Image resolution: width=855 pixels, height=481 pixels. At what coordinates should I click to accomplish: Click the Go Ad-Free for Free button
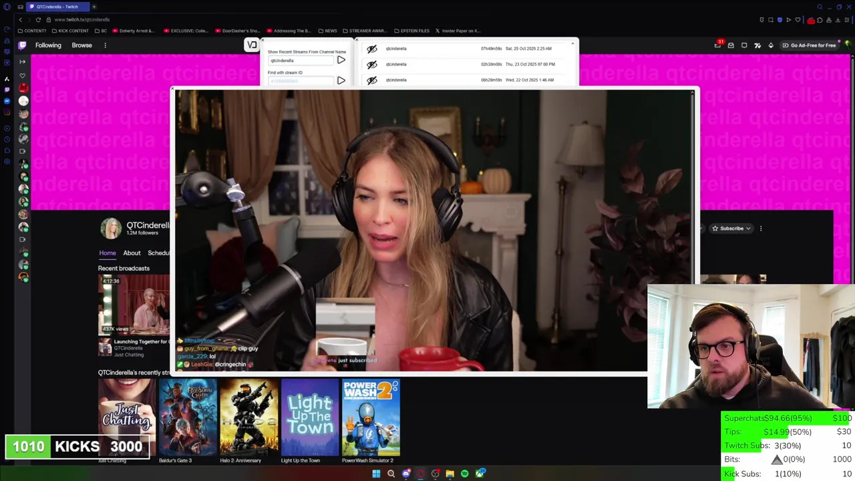point(809,45)
